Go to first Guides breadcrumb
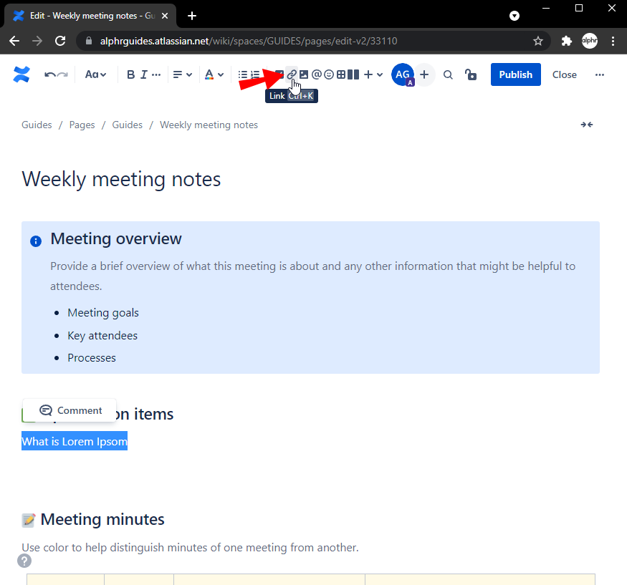Screen dimensions: 627x585 click(37, 125)
